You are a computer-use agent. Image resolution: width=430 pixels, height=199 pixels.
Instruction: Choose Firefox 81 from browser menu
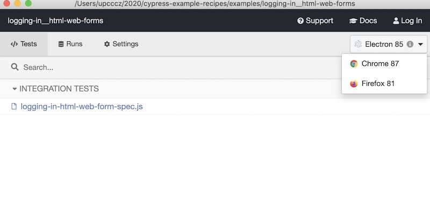pyautogui.click(x=384, y=84)
